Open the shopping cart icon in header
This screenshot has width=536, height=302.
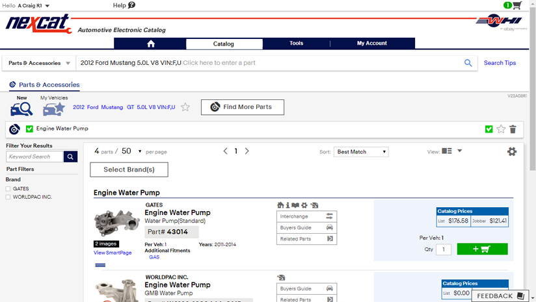(517, 5)
